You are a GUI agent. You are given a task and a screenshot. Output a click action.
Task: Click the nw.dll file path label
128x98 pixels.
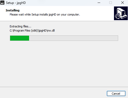32,31
